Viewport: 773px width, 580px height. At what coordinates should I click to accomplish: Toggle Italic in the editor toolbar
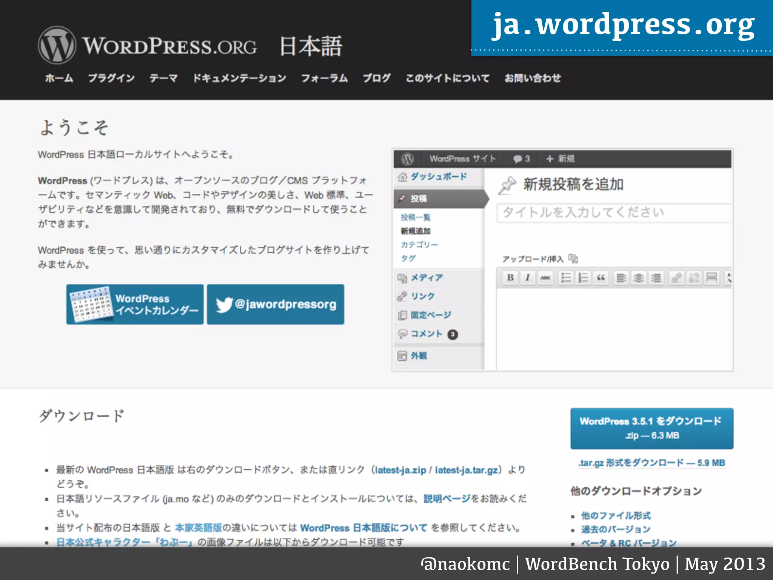coord(528,278)
